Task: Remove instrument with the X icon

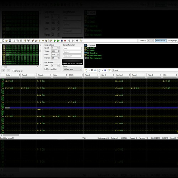Action: click(x=92, y=70)
